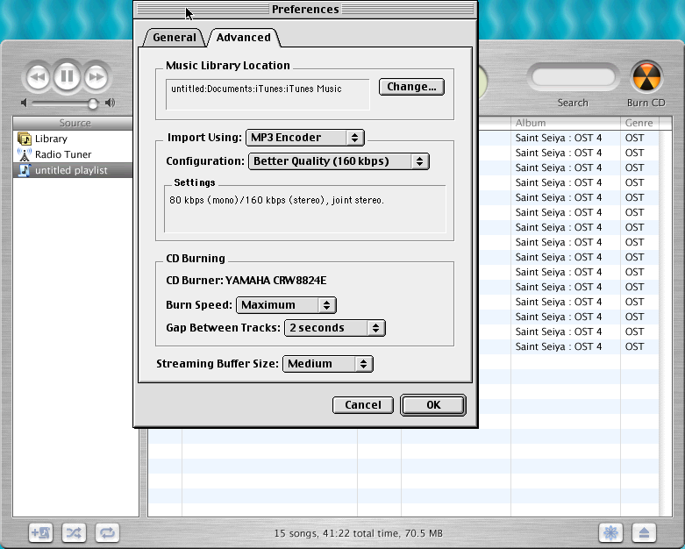
Task: Click the Radio Tuner antenna icon
Action: pos(25,154)
